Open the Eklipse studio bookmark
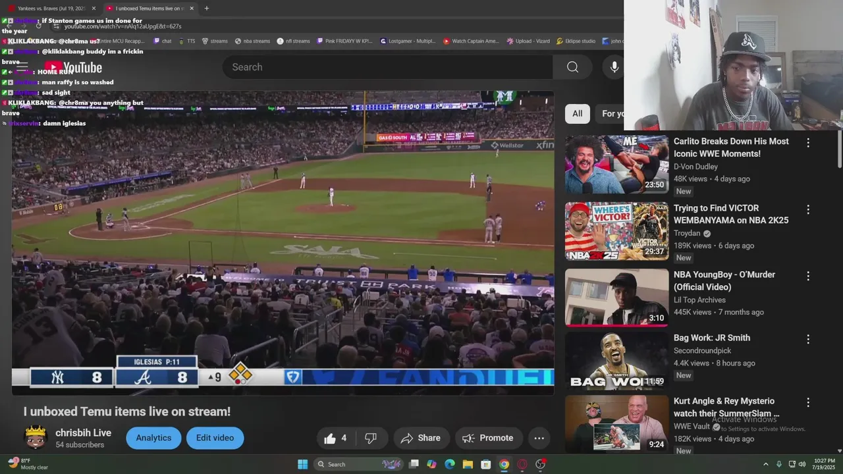Screen dimensions: 843x474 (x=576, y=41)
